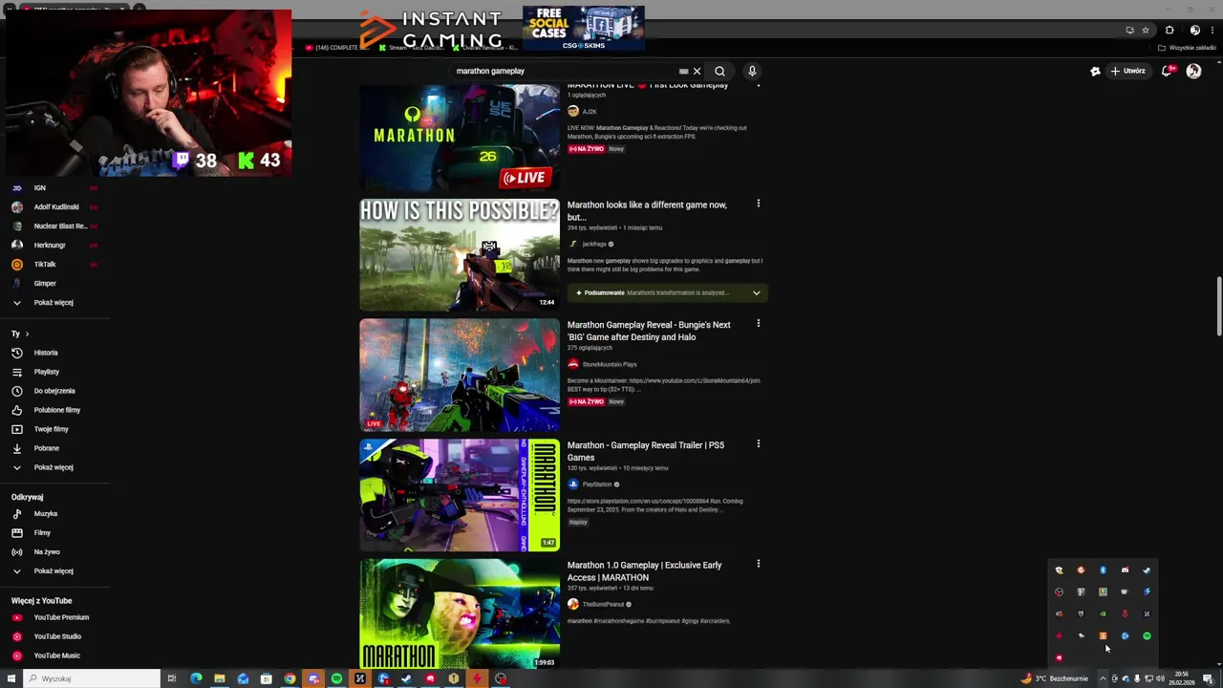Open Filmy under Odkrywaj

pos(42,532)
